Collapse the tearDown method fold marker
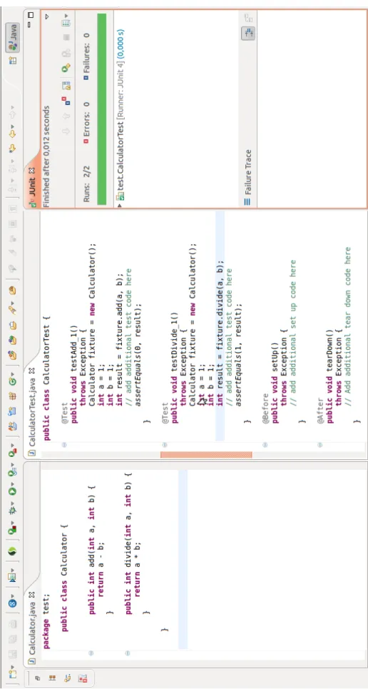Viewport: 368px width, 689px height. click(320, 445)
